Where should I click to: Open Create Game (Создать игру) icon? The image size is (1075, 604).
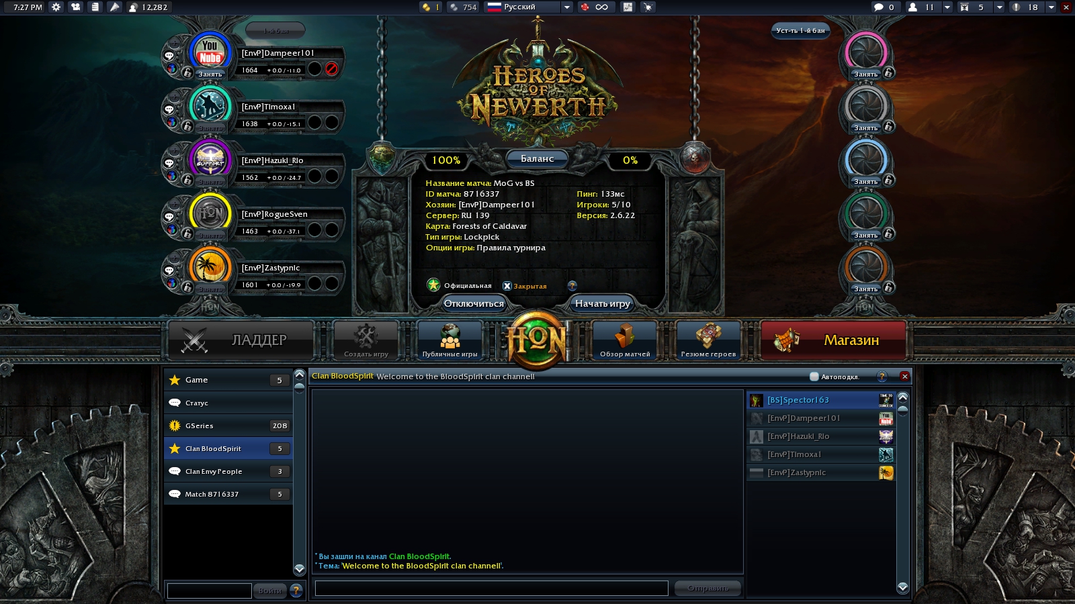click(366, 340)
